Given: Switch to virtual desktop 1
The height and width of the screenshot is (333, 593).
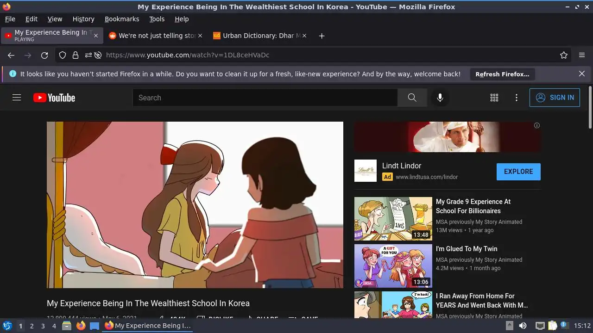Looking at the screenshot, I should click(20, 326).
